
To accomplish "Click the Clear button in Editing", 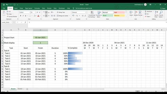I will coord(147,16).
